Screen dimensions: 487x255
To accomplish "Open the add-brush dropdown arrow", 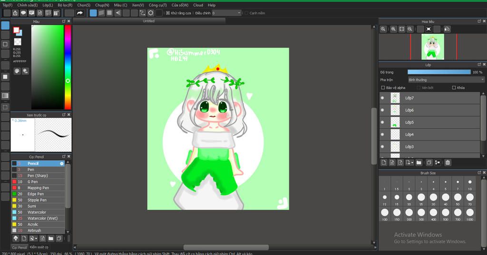I will click(36, 238).
